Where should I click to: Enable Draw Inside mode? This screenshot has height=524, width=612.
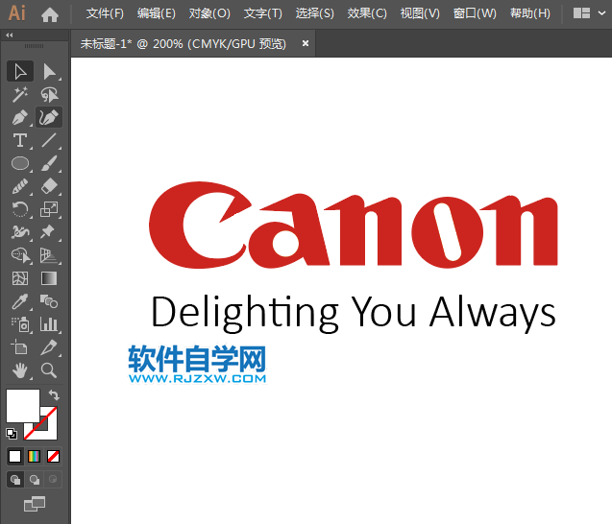click(x=53, y=480)
